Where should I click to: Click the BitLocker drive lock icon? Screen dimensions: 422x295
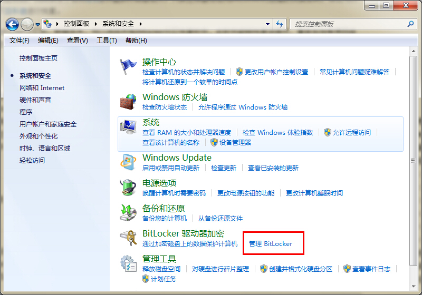(x=128, y=238)
